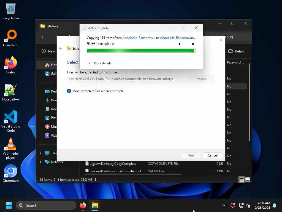The height and width of the screenshot is (212, 282).
Task: Maximize the Debug Explorer window
Action: (x=232, y=24)
